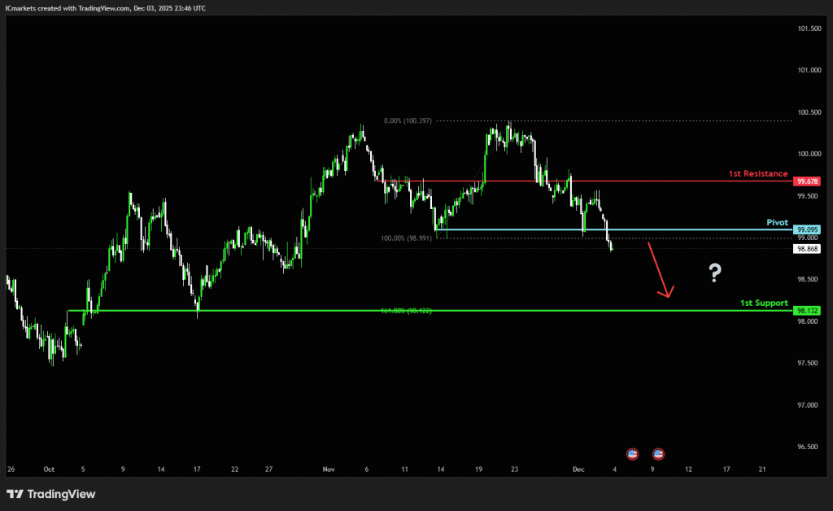The height and width of the screenshot is (511, 833).
Task: Click the first US flag event icon
Action: point(632,453)
